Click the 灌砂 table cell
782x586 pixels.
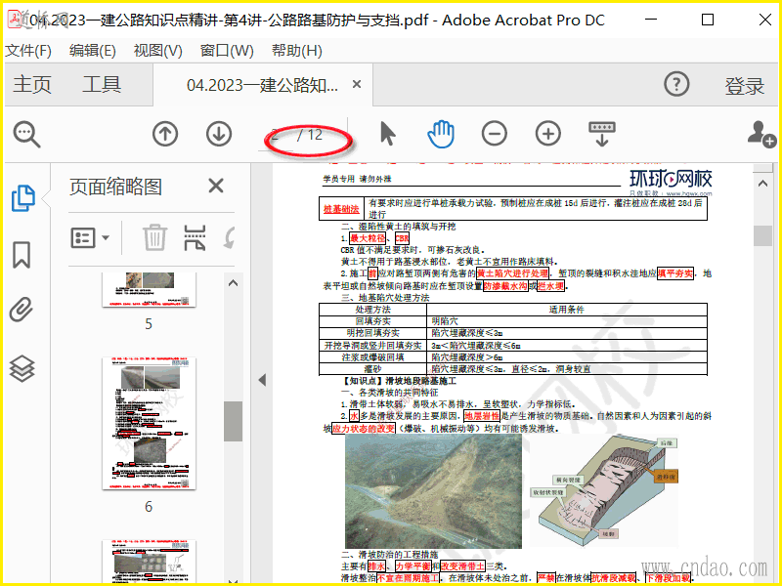[x=372, y=369]
